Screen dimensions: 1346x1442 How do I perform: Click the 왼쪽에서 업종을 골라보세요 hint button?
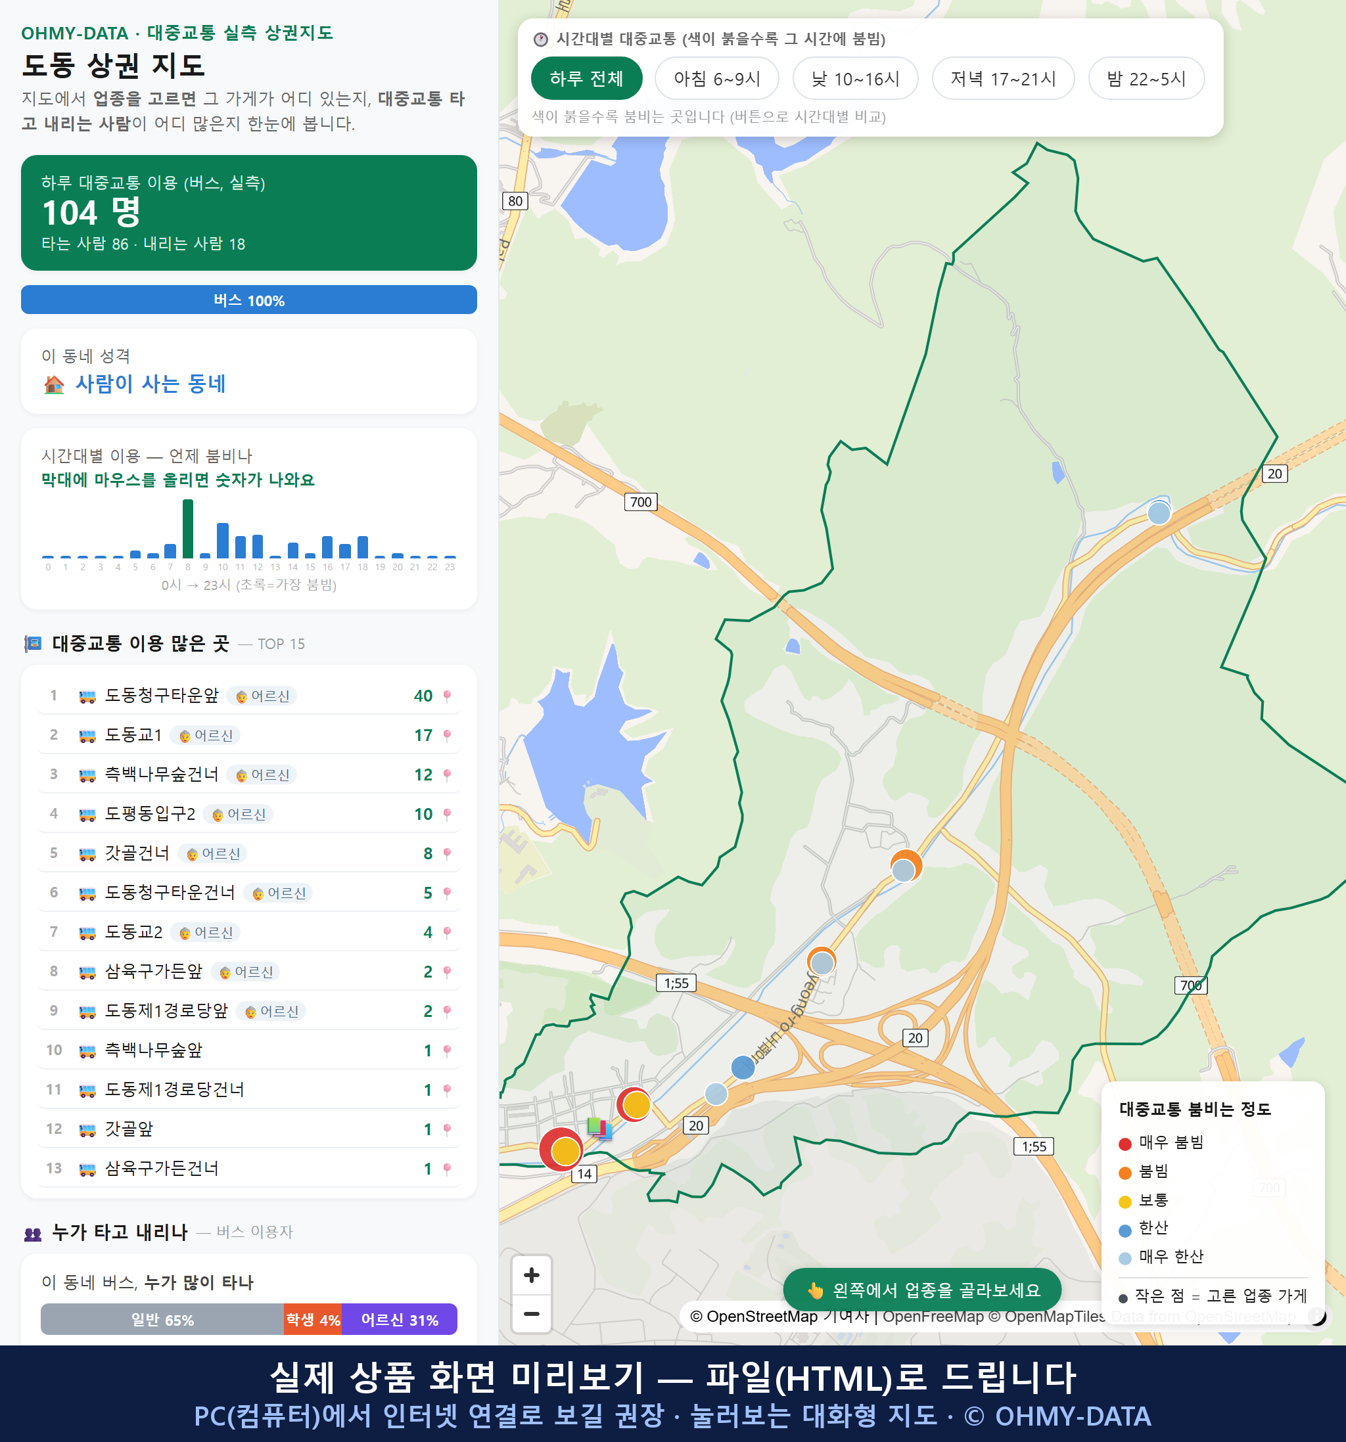[921, 1290]
